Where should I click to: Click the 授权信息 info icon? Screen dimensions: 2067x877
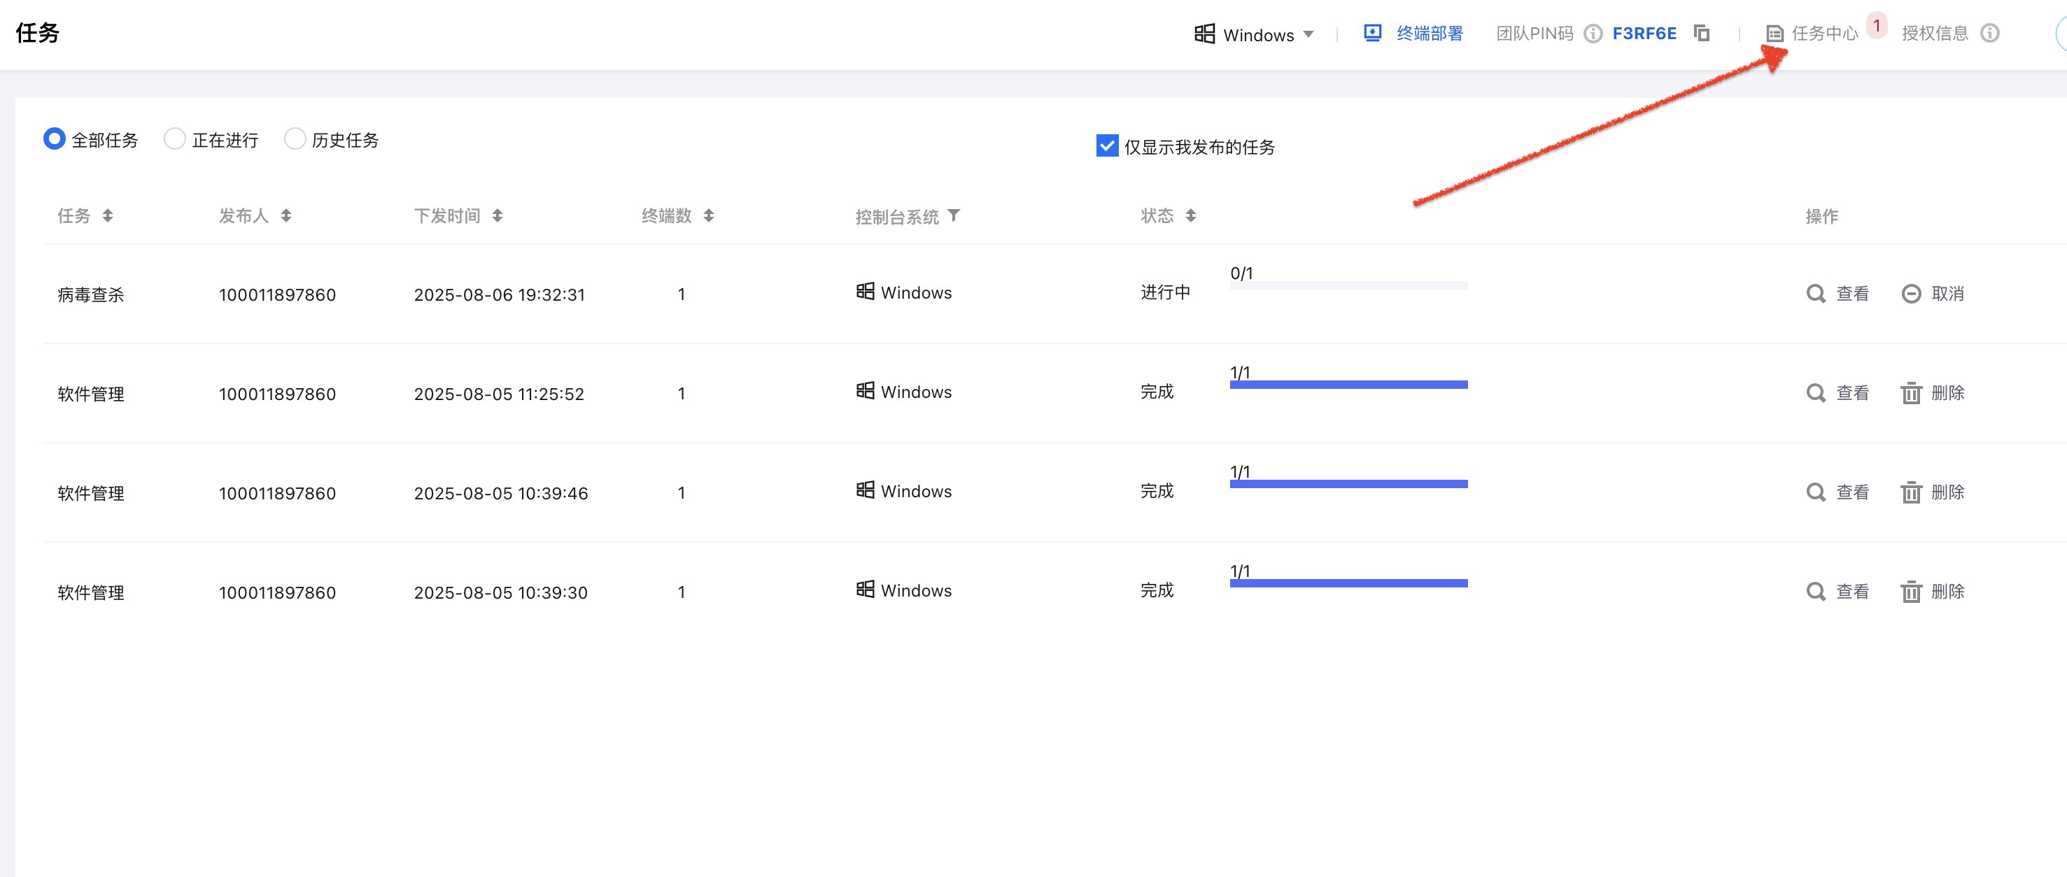click(1990, 33)
